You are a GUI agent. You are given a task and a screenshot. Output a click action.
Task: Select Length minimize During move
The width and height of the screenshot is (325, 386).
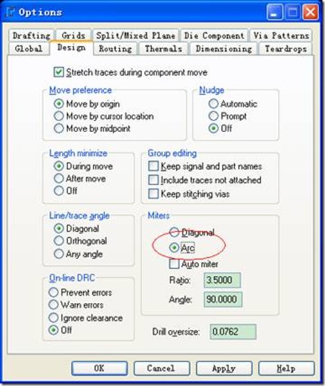click(59, 166)
